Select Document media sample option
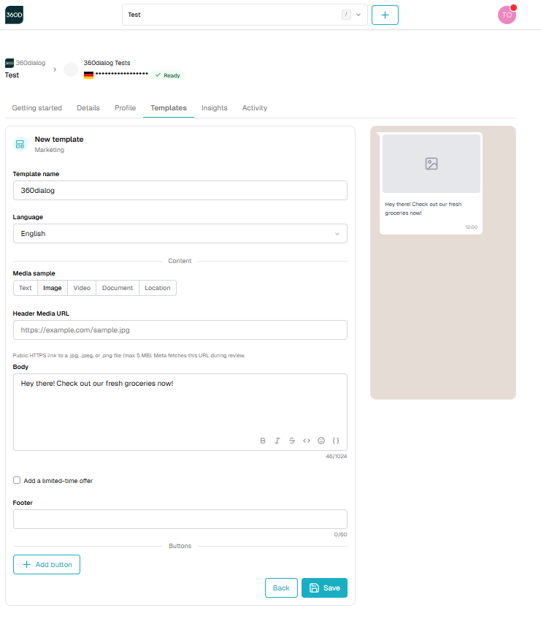Viewport: 541px width, 635px height. (x=118, y=288)
